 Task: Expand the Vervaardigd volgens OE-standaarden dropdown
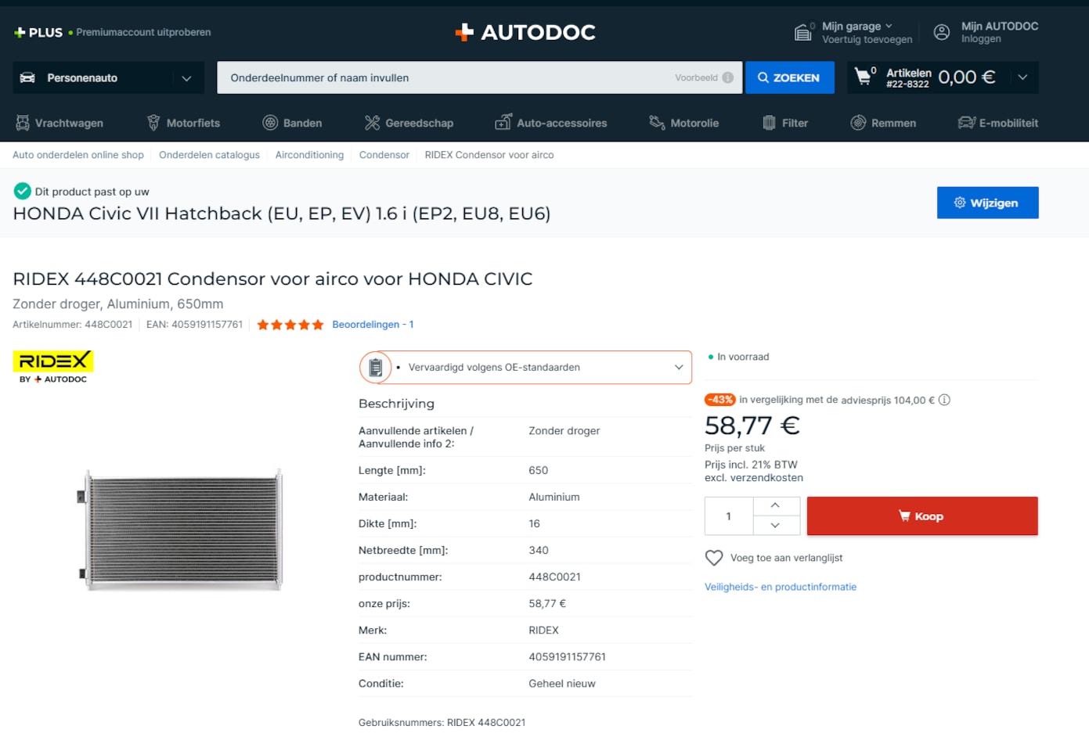coord(678,368)
